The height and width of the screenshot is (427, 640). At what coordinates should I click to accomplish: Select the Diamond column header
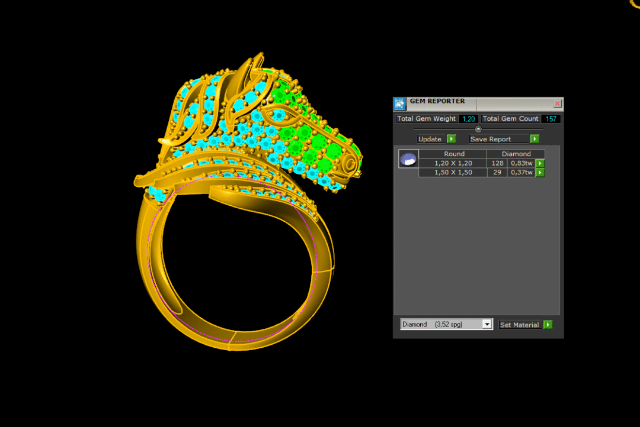tap(517, 153)
